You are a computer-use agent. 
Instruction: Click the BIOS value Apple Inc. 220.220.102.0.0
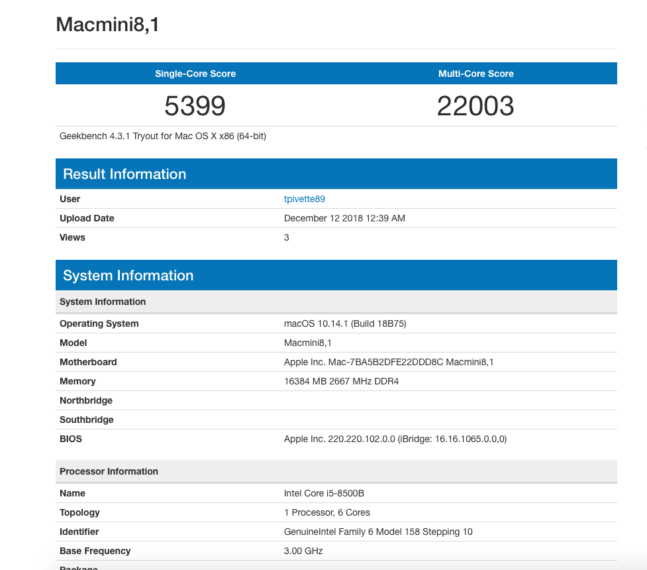tap(395, 439)
